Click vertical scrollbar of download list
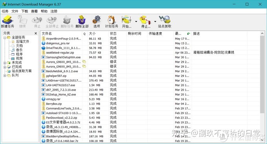Viewport: 267px width, 144px height. 262,75
